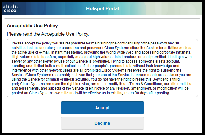Click the Hotspot Portal title
Screen dimensions: 205x135
103,8
